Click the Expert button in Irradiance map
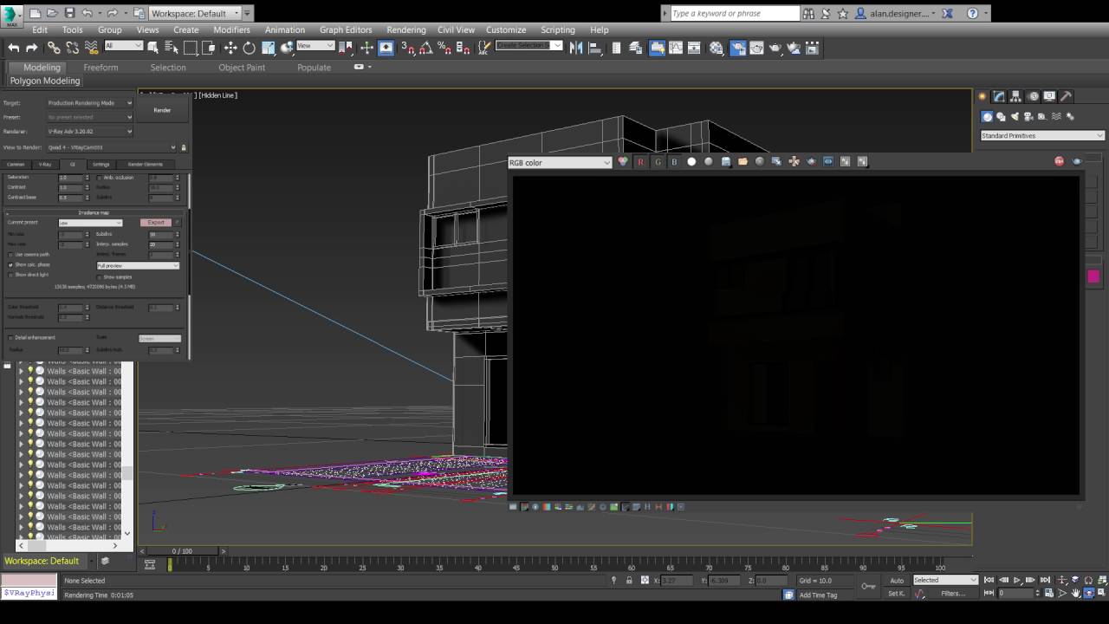This screenshot has width=1109, height=624. [156, 222]
